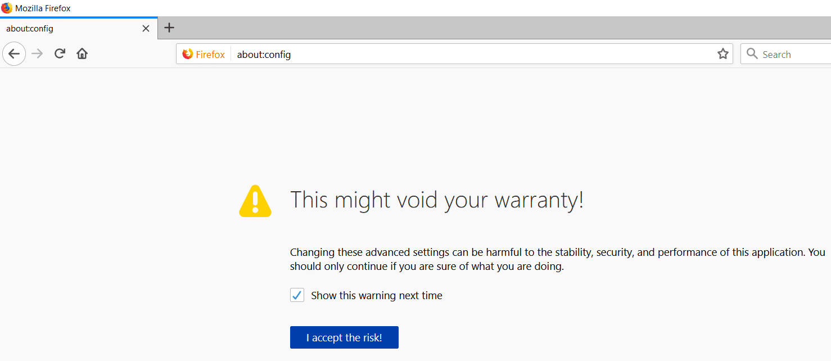Go back using the Back arrow
The image size is (831, 361).
(x=14, y=54)
